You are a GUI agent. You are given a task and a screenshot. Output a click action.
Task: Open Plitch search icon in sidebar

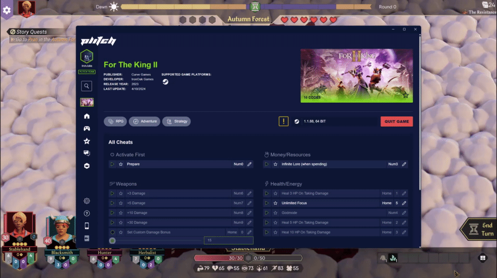(86, 86)
